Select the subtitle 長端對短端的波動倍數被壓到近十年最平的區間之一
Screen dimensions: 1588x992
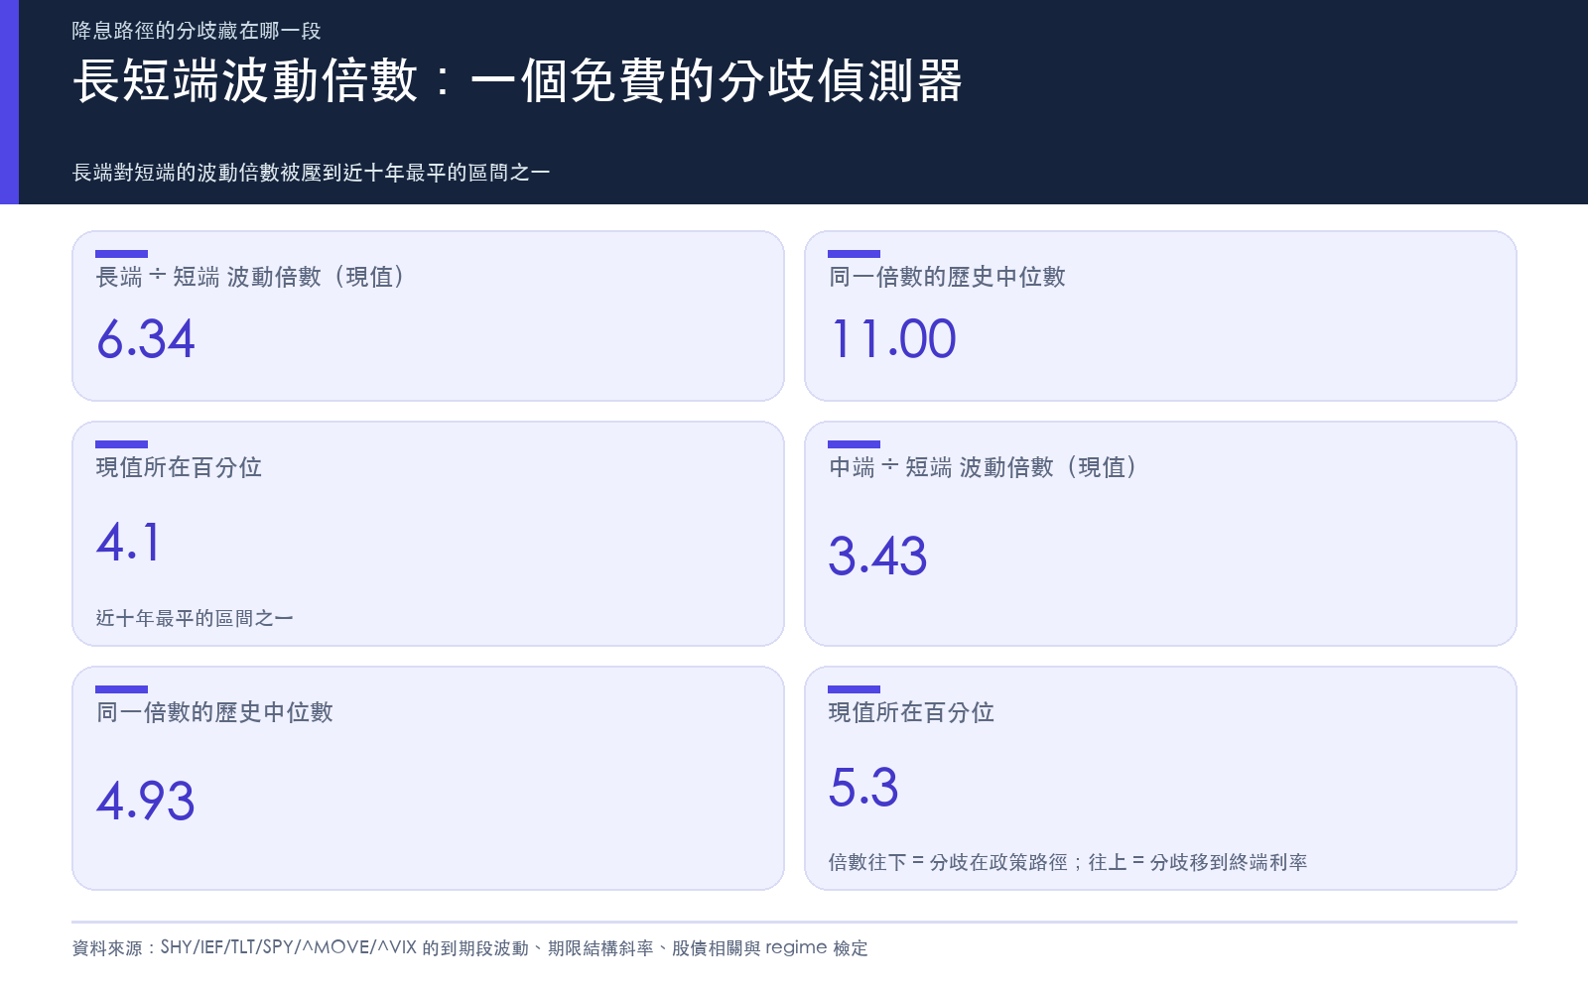pos(312,173)
